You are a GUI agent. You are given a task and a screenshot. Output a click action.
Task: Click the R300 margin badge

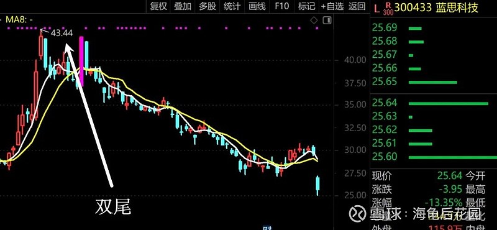click(x=388, y=9)
